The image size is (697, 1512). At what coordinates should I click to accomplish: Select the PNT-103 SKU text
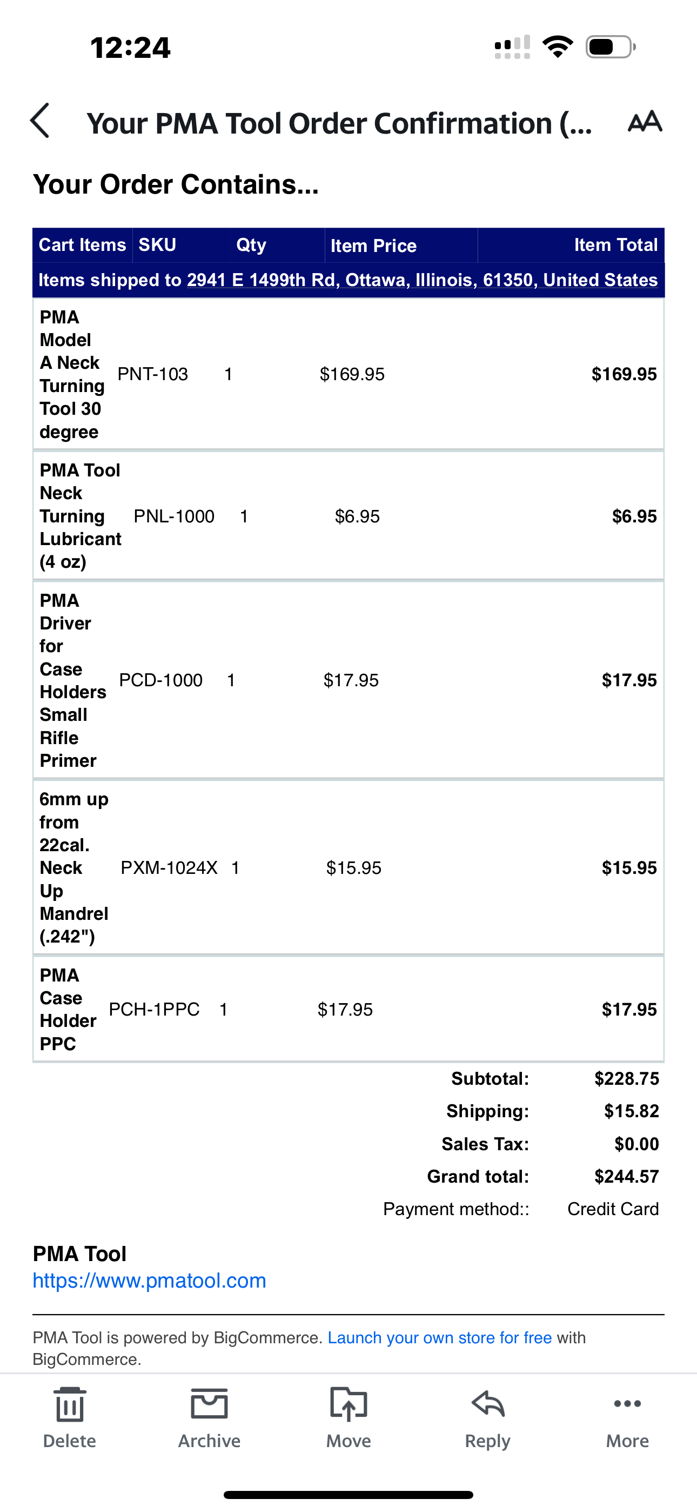coord(152,374)
